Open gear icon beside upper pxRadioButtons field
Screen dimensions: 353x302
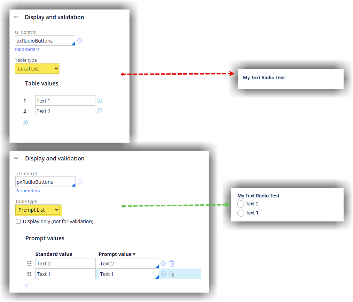pyautogui.click(x=80, y=40)
